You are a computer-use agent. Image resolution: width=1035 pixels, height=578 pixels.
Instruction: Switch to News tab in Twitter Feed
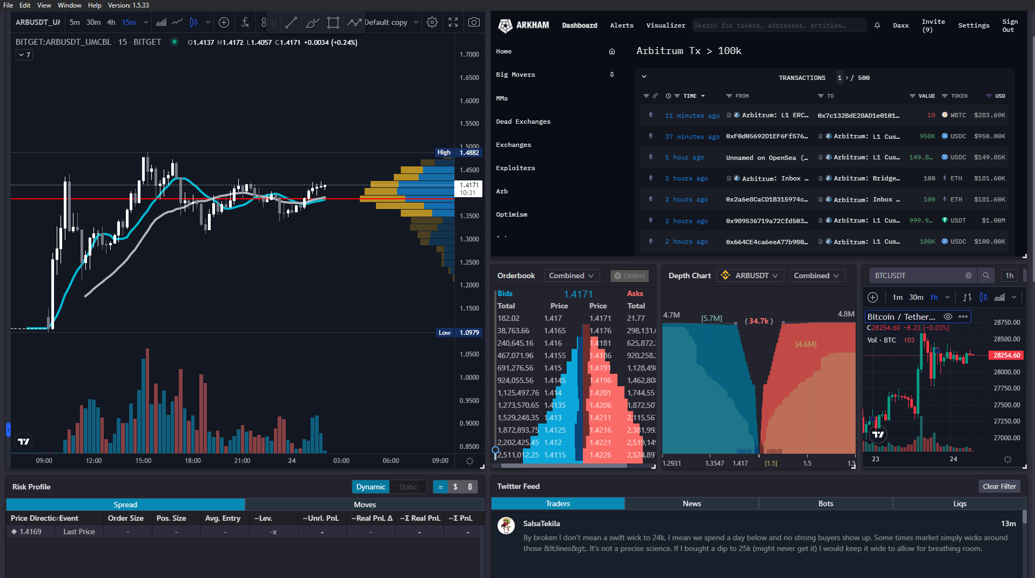pyautogui.click(x=691, y=503)
